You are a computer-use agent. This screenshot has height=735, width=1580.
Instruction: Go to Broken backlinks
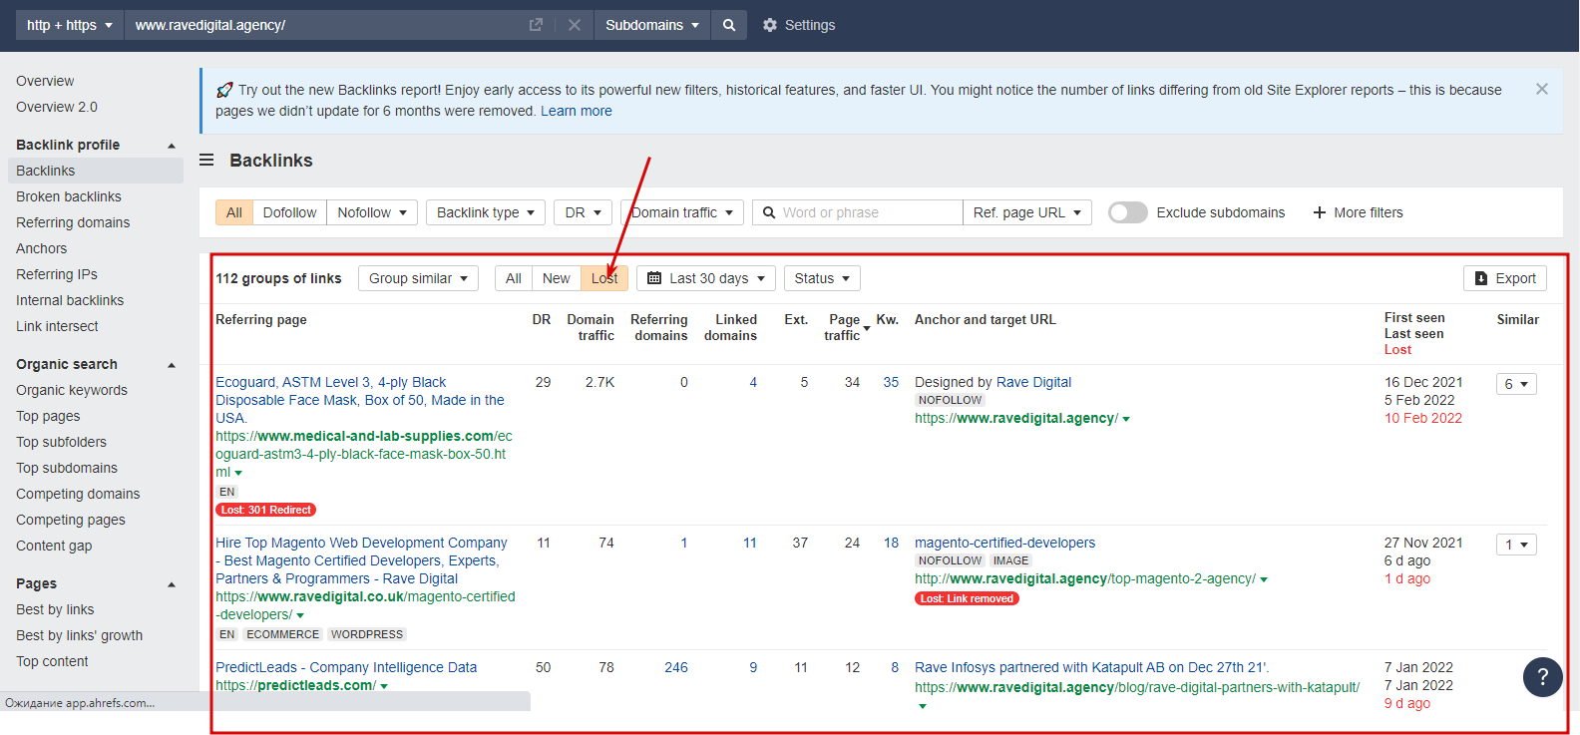69,196
